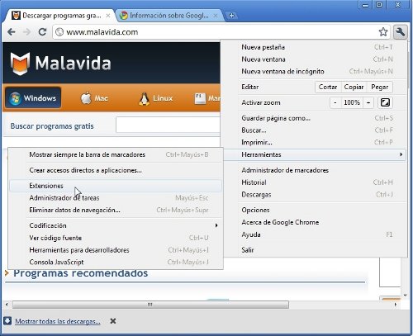The height and width of the screenshot is (336, 413).
Task: Open a new tab with plus button
Action: tap(231, 16)
